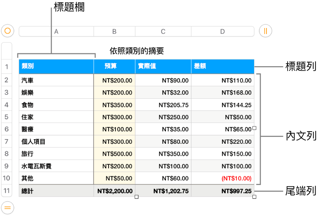The image size is (322, 216).
Task: Select row 11 footer row number
Action: tap(7, 191)
